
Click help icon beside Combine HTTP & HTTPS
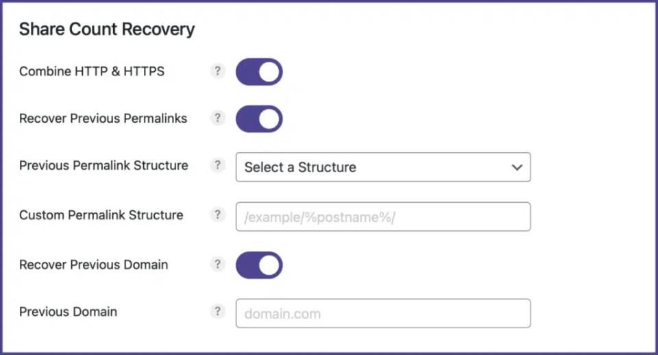coord(217,71)
